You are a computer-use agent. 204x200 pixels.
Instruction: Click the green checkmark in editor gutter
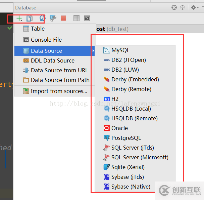[10, 28]
